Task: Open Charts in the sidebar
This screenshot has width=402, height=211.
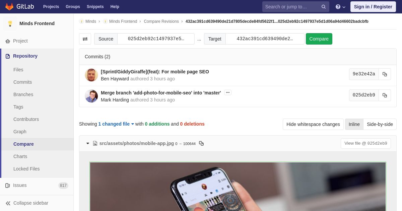Action: (x=20, y=156)
